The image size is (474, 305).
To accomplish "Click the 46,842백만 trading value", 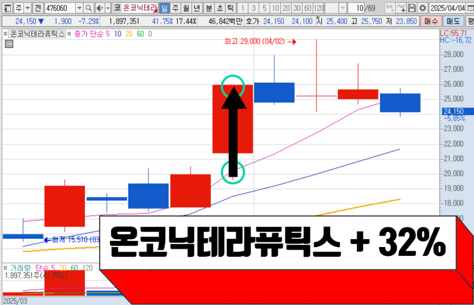I will tap(225, 21).
